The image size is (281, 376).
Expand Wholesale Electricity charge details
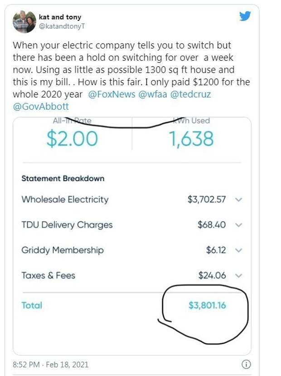coord(238,200)
